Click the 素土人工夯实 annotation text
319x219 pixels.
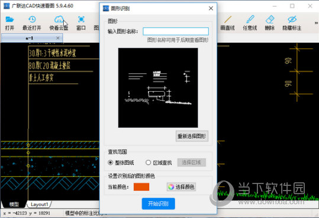(41, 78)
